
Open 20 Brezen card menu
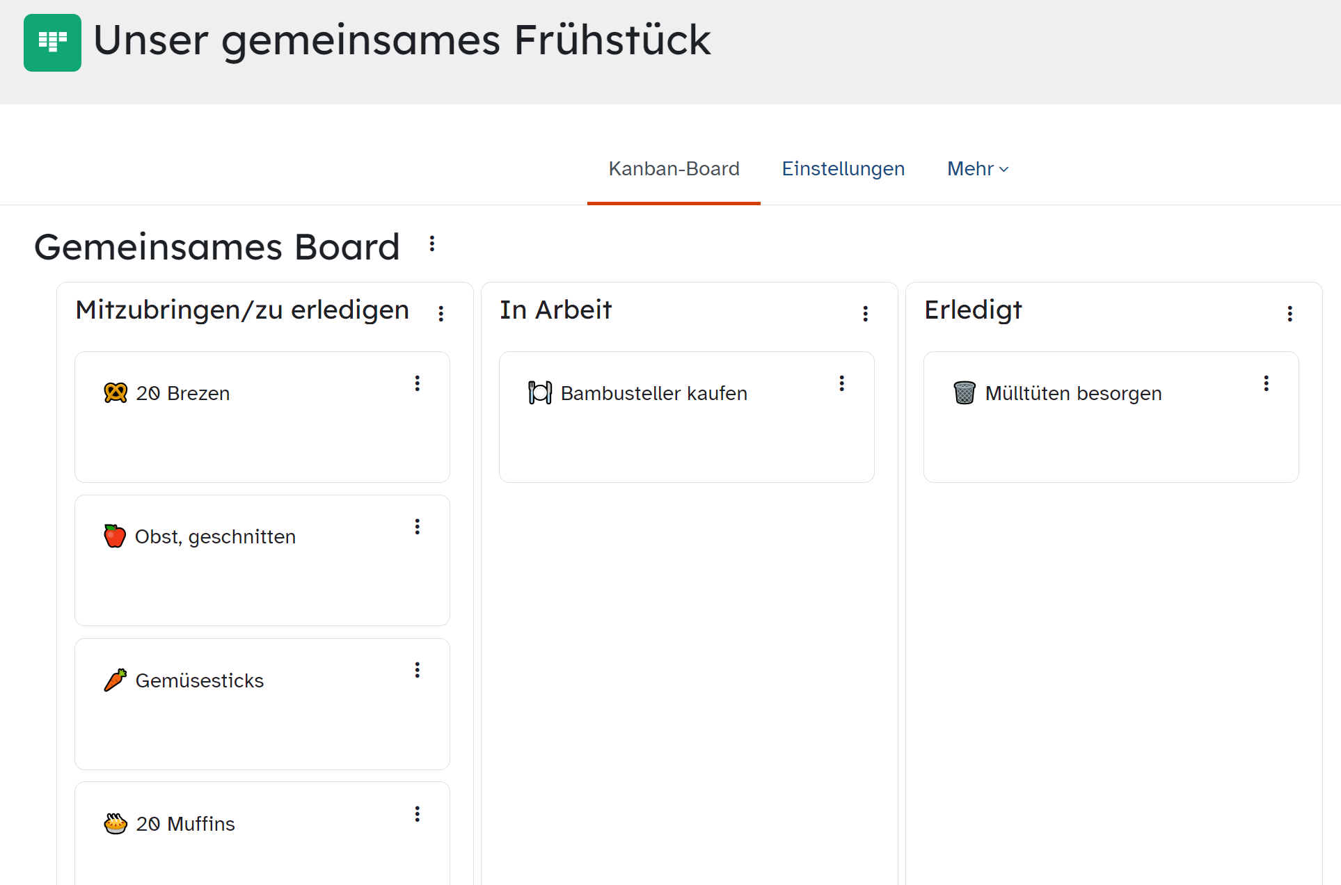coord(418,383)
